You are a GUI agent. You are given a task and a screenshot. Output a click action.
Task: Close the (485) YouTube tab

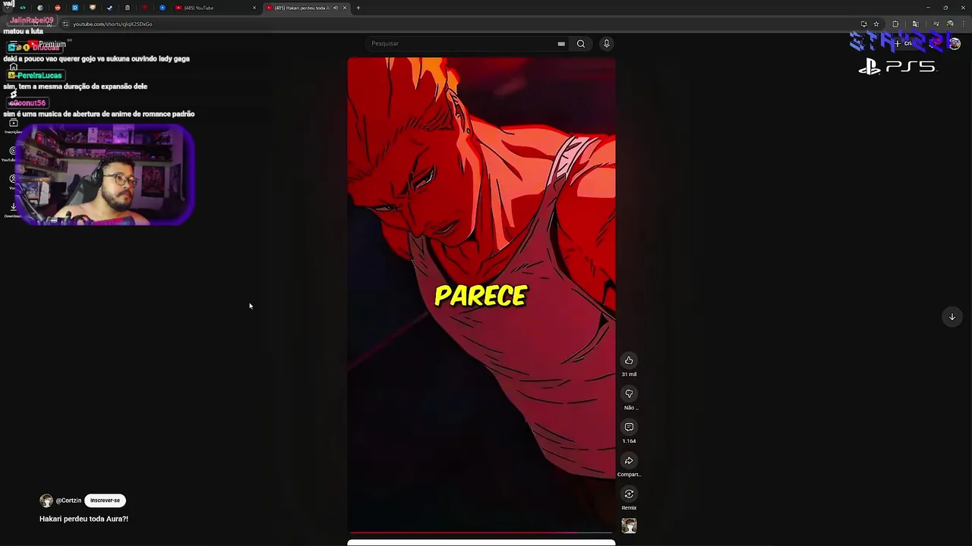coord(254,8)
